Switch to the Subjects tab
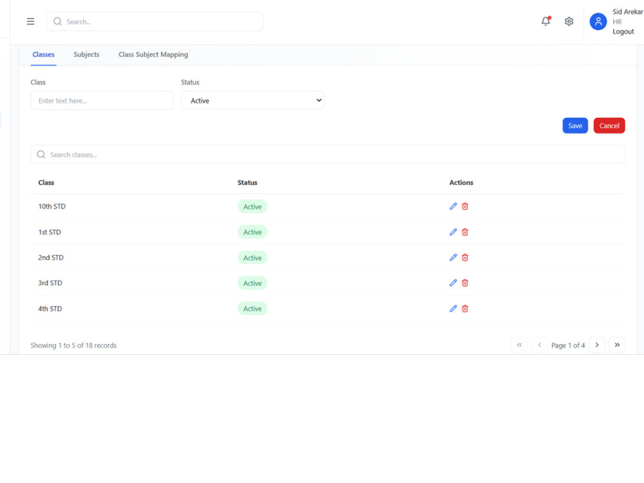 86,55
